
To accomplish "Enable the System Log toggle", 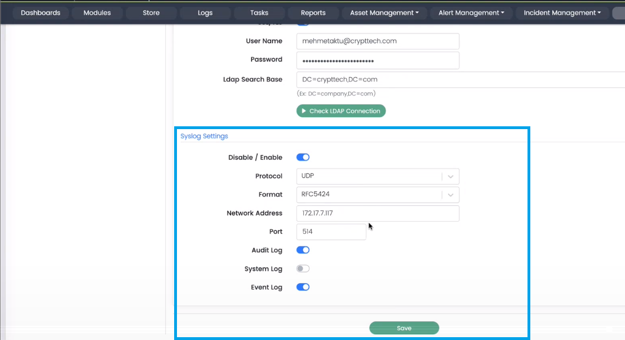I will 303,269.
